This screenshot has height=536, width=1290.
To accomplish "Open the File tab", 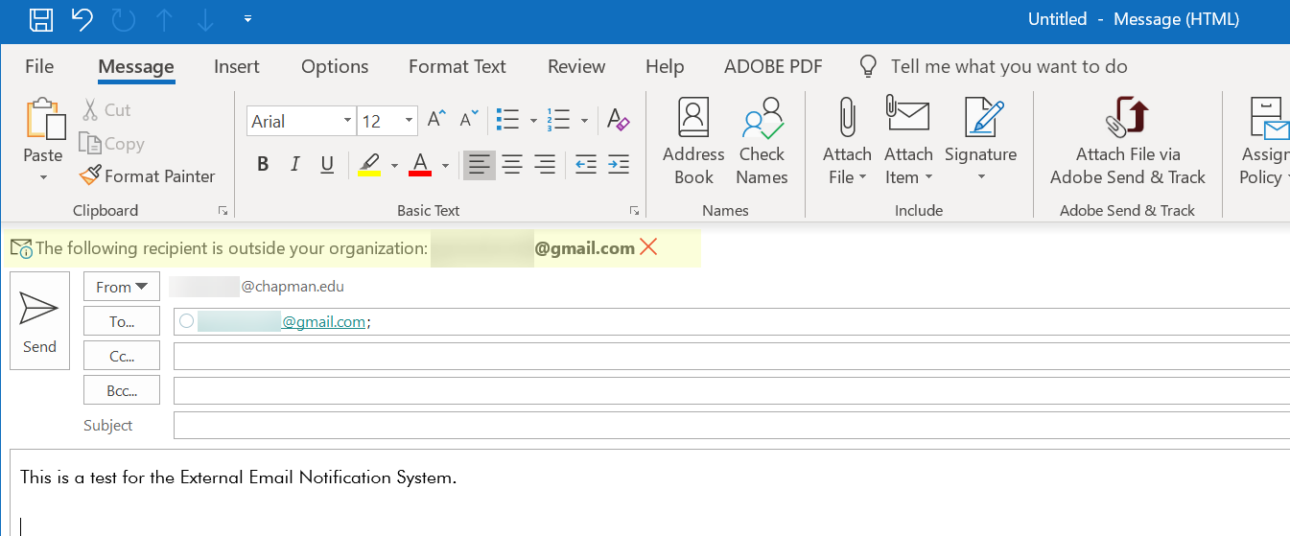I will click(x=39, y=66).
